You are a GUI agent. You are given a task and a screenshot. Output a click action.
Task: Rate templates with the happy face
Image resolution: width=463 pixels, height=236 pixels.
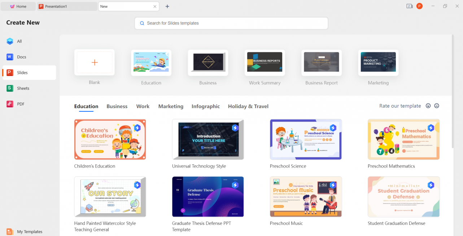click(x=428, y=106)
